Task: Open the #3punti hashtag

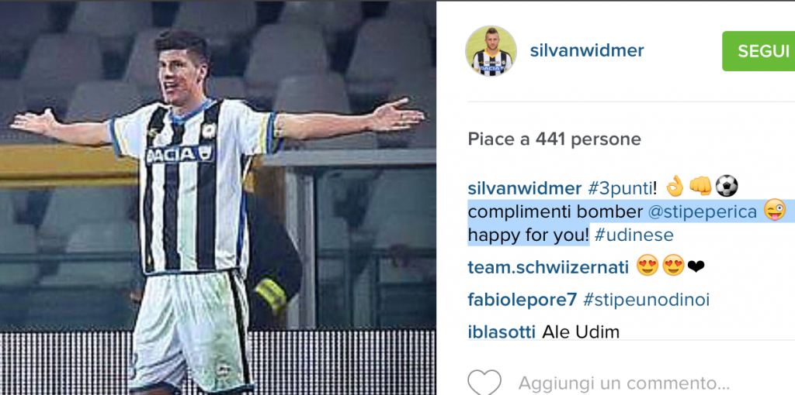Action: 619,188
